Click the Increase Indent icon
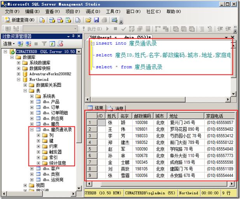 [228, 29]
